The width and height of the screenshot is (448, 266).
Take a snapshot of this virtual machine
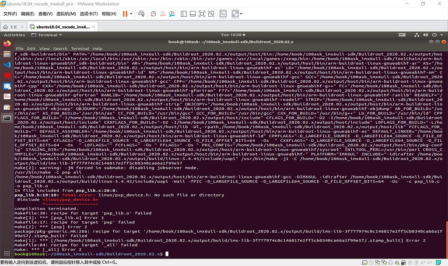pyautogui.click(x=153, y=14)
